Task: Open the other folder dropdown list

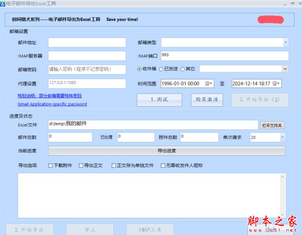Action: (x=285, y=69)
